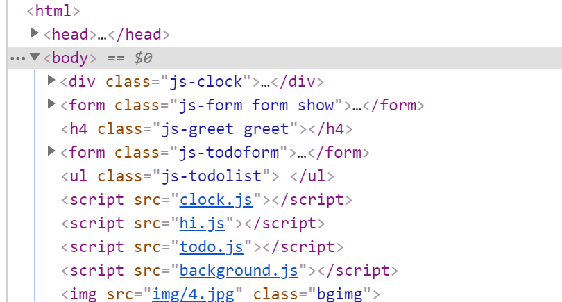Image resolution: width=562 pixels, height=302 pixels.
Task: Click the "== $0" console reference
Action: point(130,58)
